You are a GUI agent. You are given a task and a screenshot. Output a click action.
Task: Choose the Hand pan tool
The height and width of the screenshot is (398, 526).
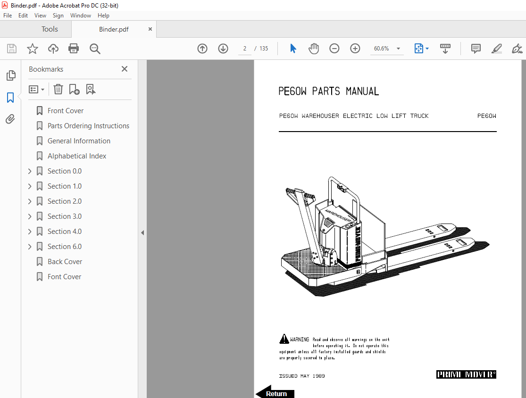(x=314, y=49)
